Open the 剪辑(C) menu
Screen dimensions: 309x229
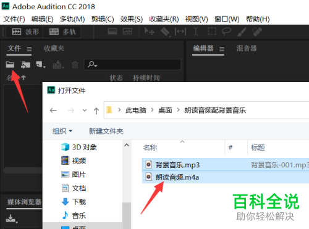(103, 19)
